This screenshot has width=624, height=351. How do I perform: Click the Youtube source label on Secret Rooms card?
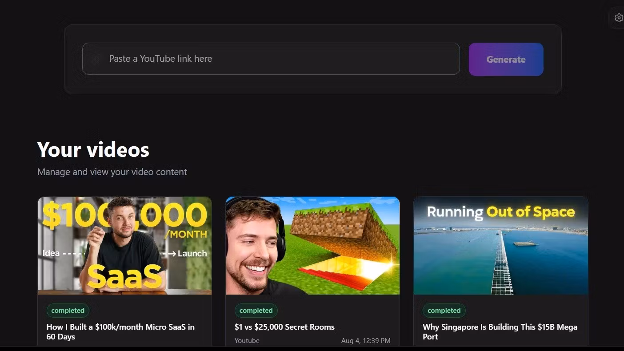[247, 340]
